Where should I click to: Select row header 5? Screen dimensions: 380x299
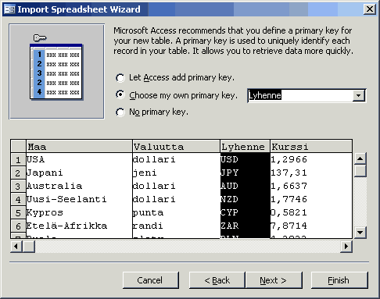point(18,212)
